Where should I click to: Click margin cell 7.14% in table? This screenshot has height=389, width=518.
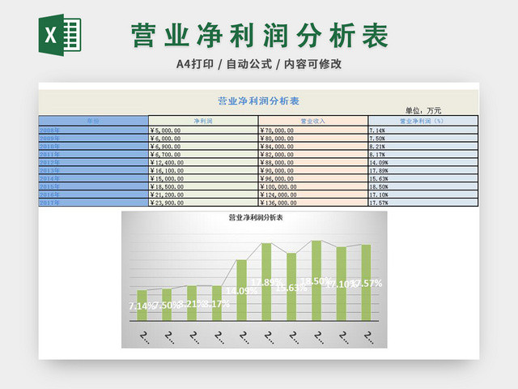(422, 130)
